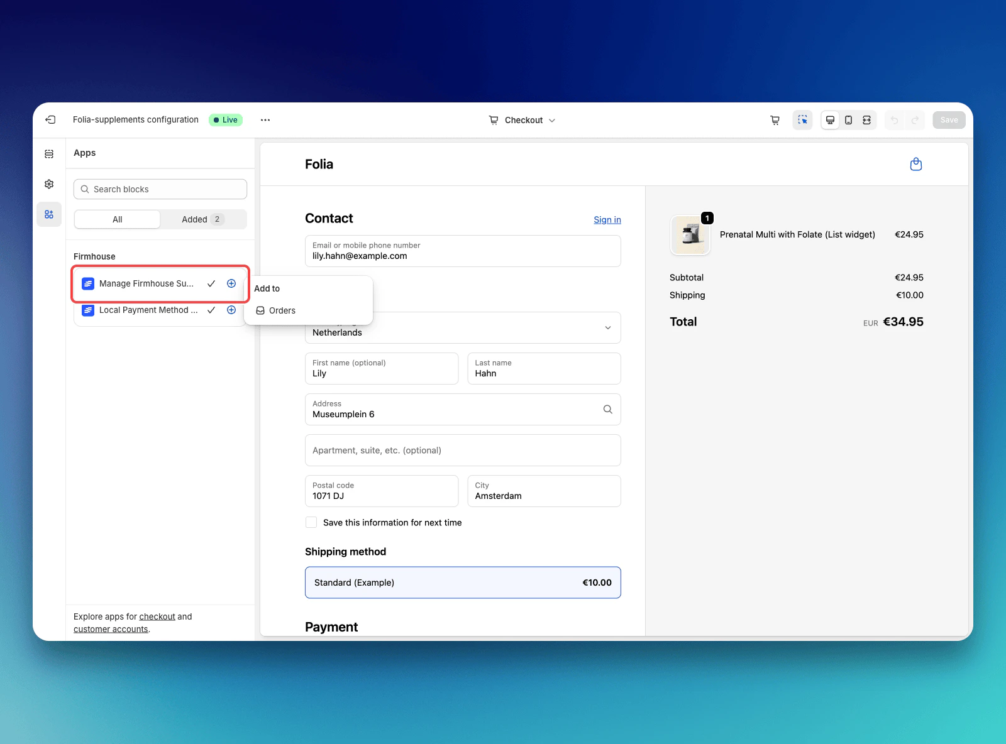Click the Sign in link
Viewport: 1006px width, 744px height.
607,220
